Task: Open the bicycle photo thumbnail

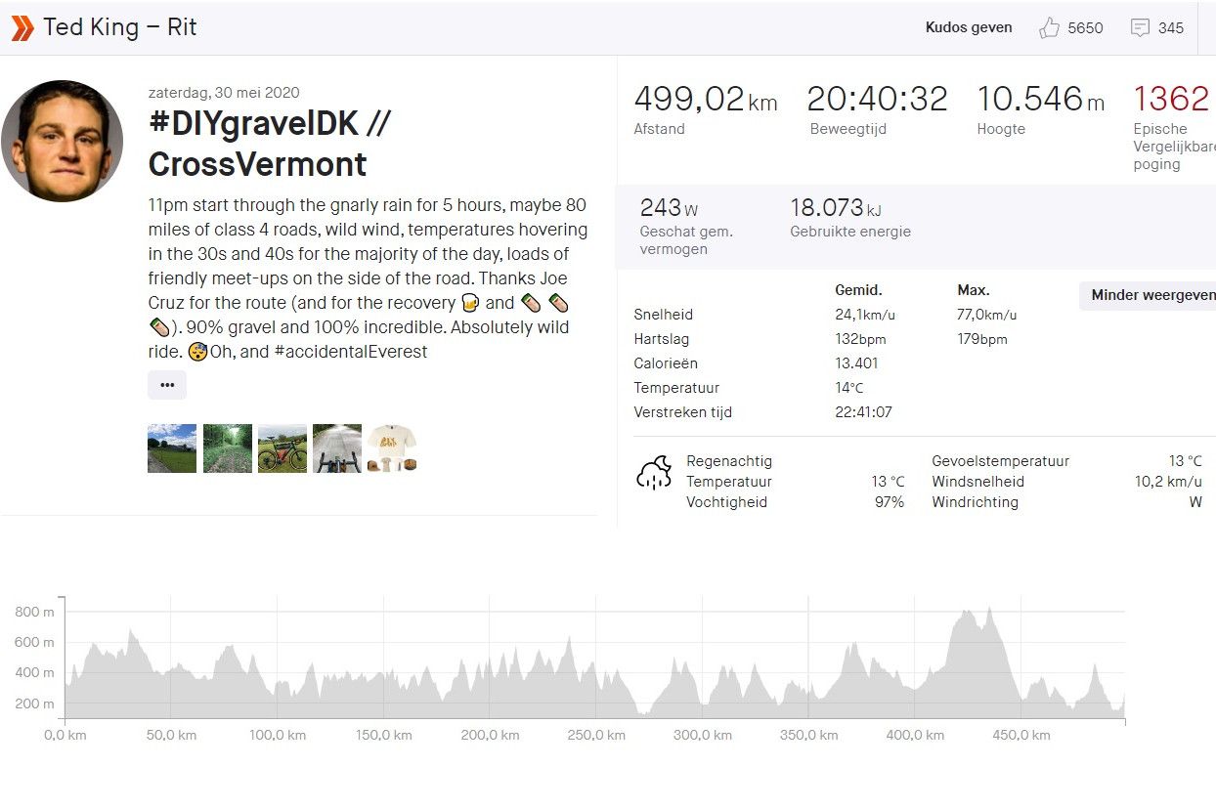Action: pyautogui.click(x=282, y=448)
